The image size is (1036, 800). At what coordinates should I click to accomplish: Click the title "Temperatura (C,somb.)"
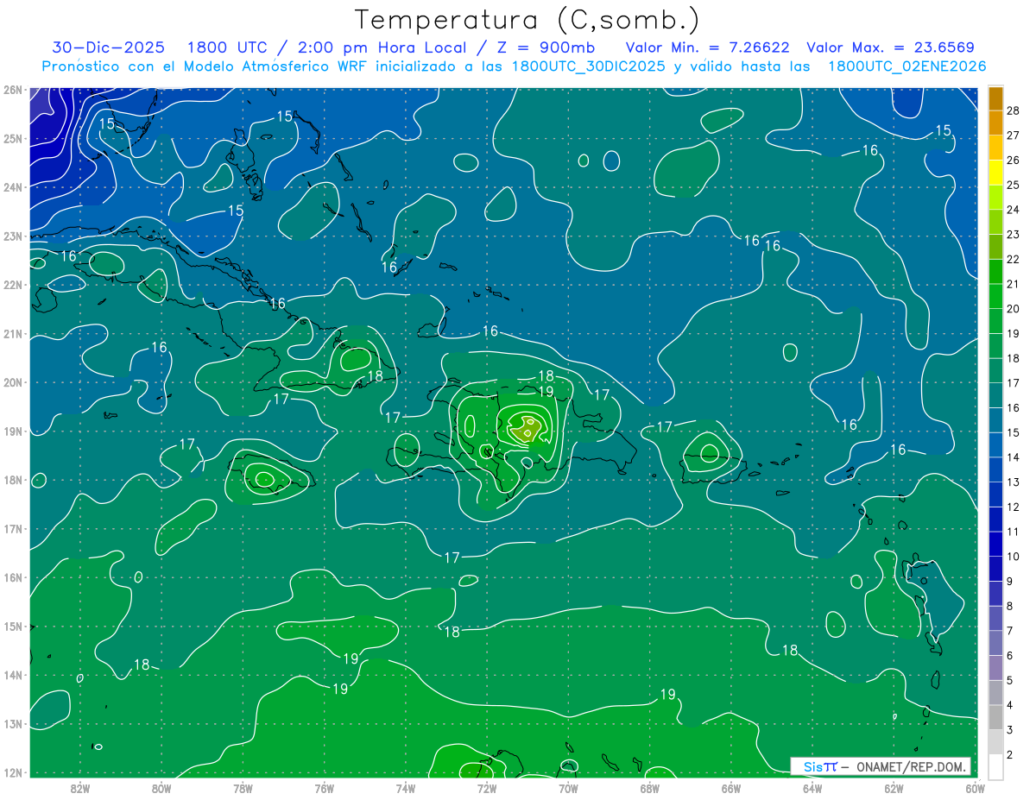pyautogui.click(x=527, y=20)
